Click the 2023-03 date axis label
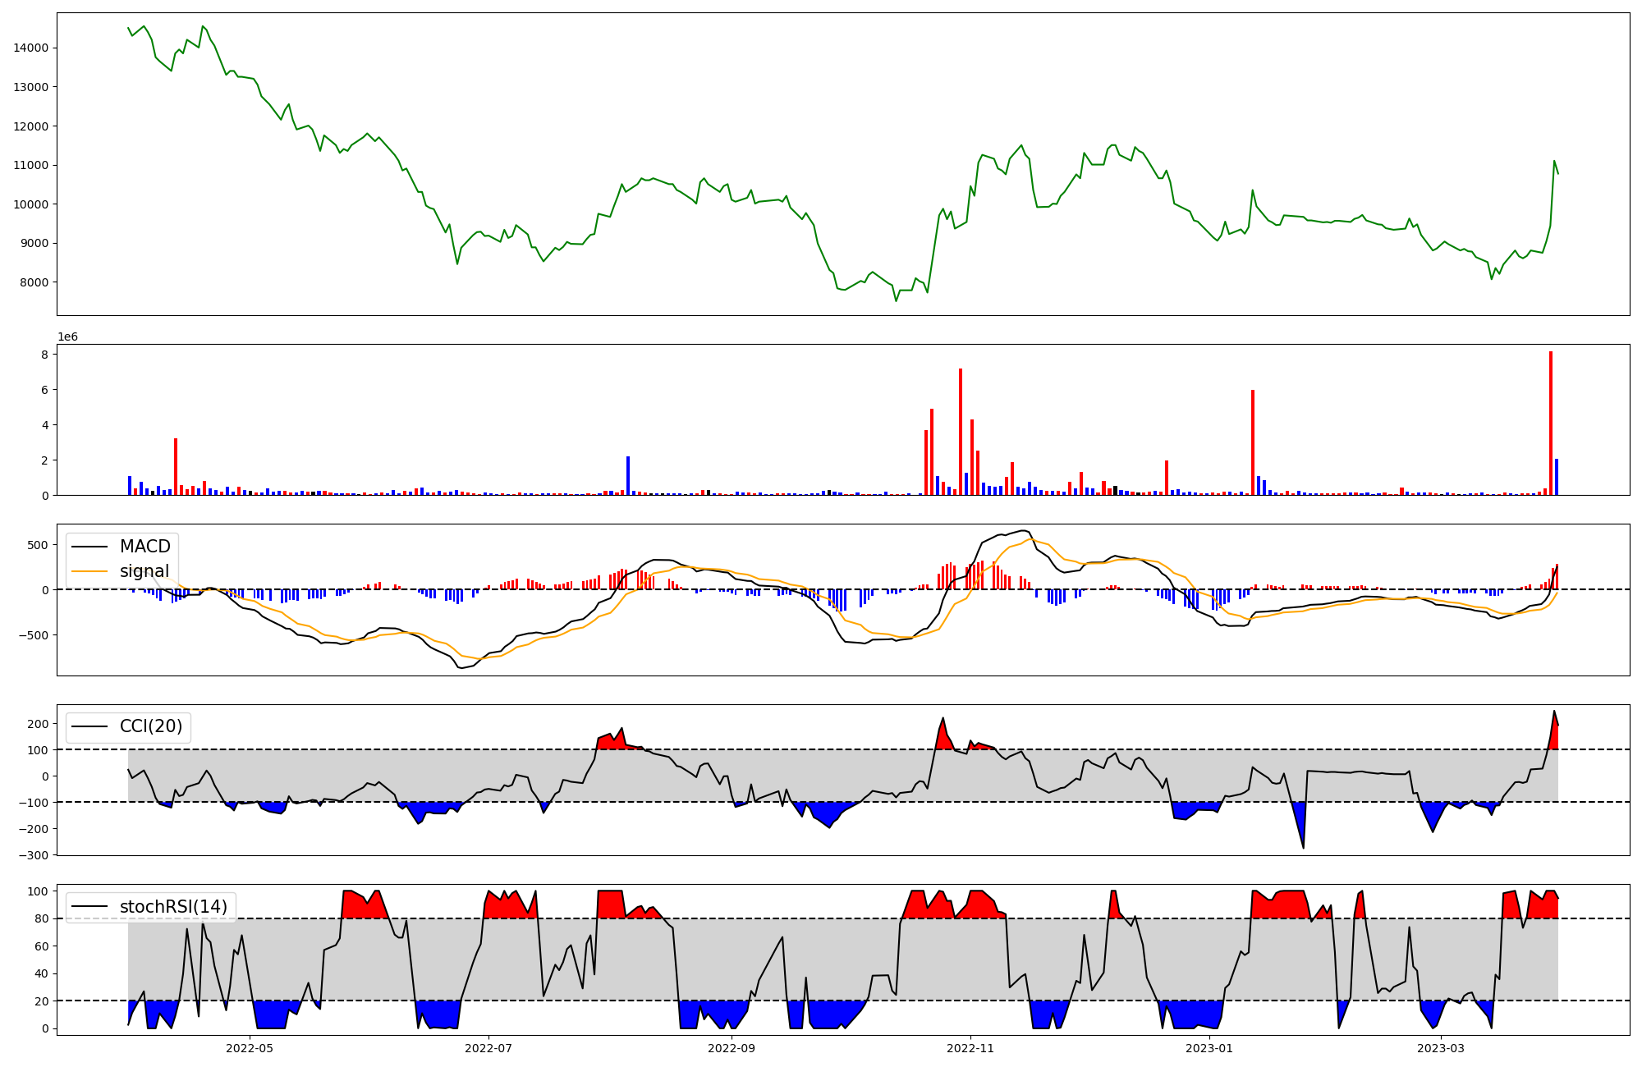This screenshot has height=1067, width=1642. 1442,1048
